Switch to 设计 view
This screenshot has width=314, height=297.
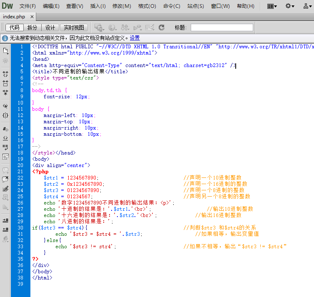pyautogui.click(x=50, y=27)
